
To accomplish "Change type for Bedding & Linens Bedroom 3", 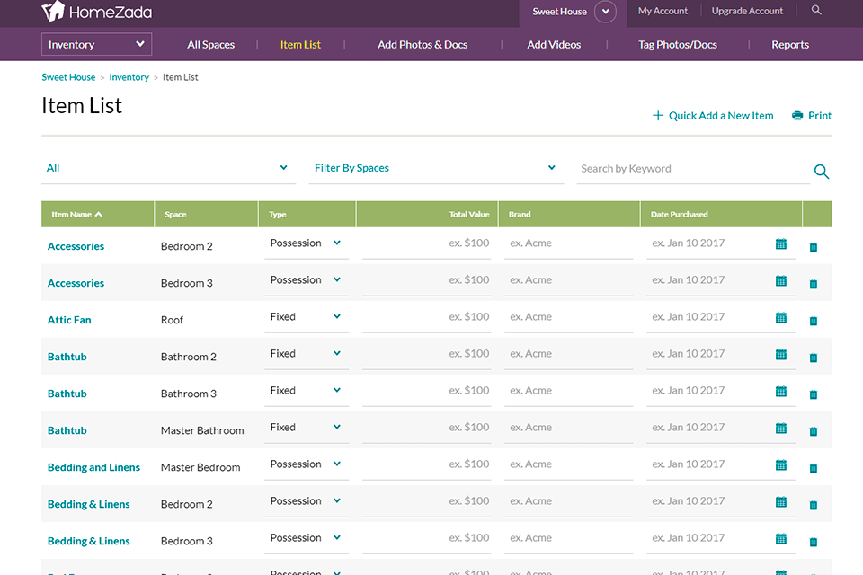I will click(x=306, y=538).
